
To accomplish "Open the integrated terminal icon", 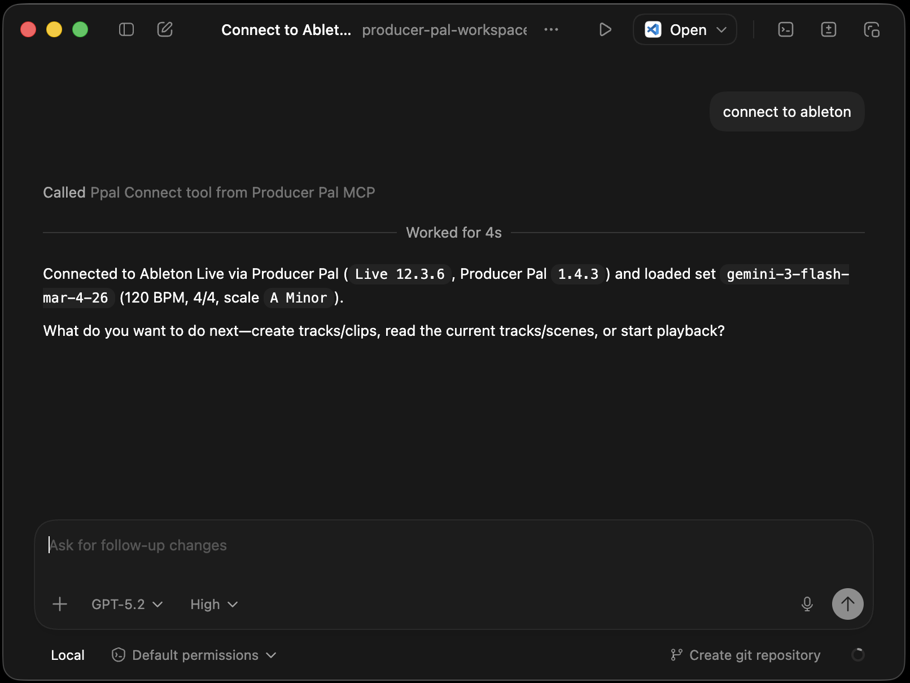I will coord(785,29).
